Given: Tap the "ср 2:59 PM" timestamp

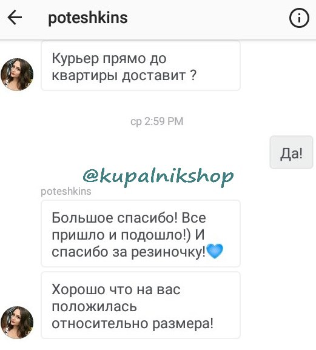Looking at the screenshot, I should [x=157, y=121].
